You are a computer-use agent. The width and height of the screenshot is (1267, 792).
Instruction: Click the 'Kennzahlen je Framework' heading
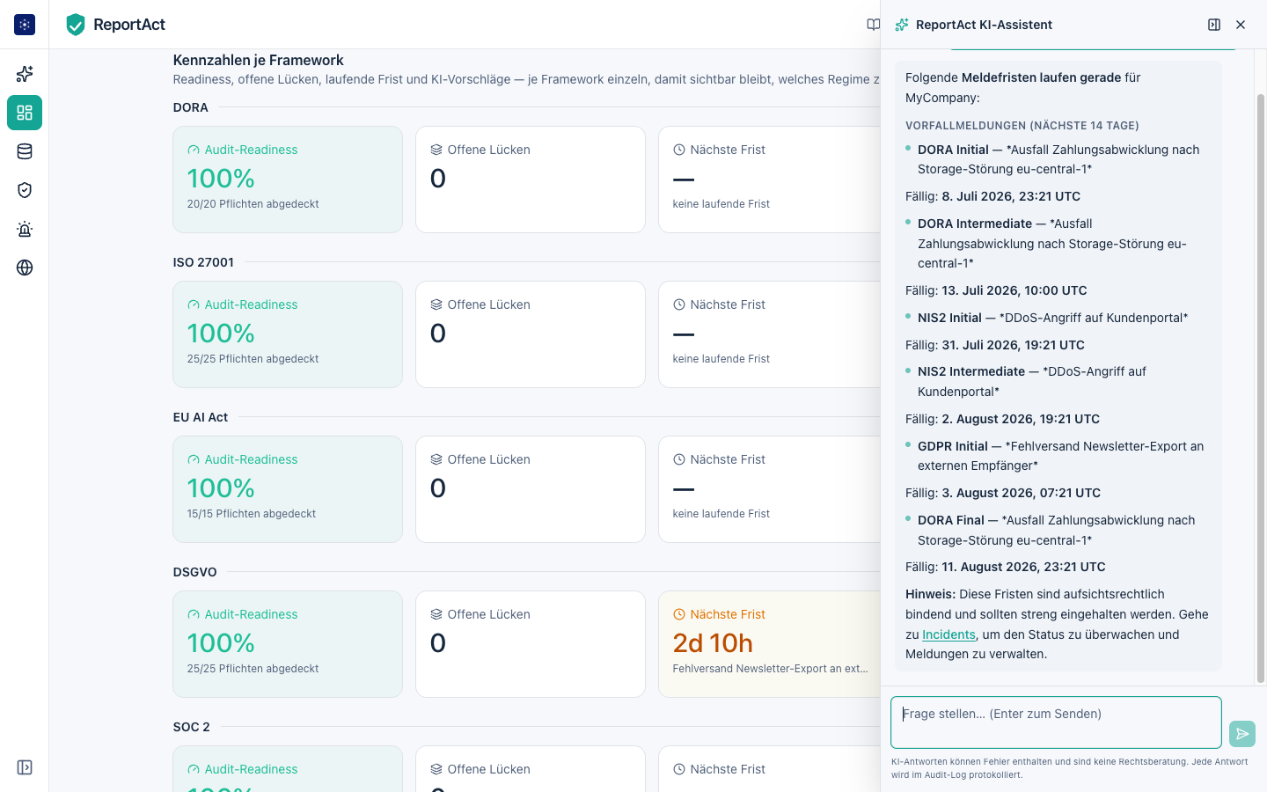click(258, 60)
